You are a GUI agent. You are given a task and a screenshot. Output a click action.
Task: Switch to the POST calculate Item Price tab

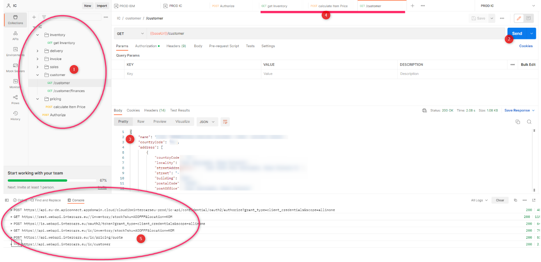[333, 6]
